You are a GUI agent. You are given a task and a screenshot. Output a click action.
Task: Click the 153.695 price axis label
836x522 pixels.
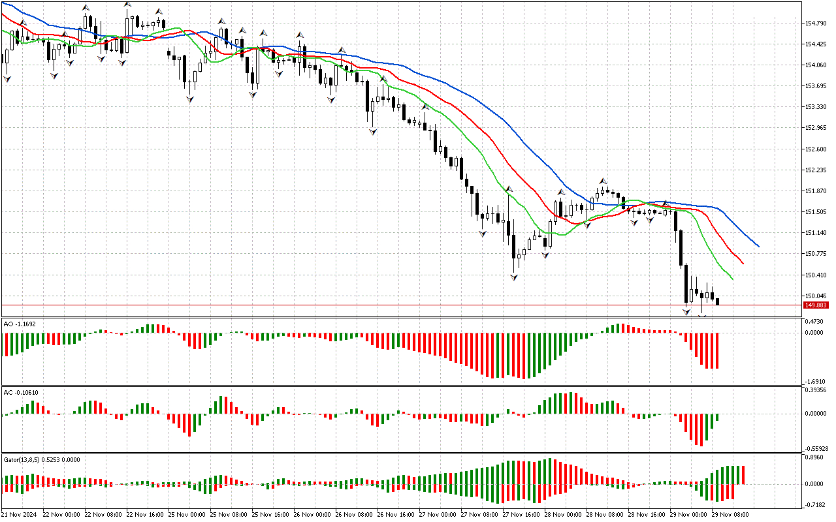pos(817,85)
